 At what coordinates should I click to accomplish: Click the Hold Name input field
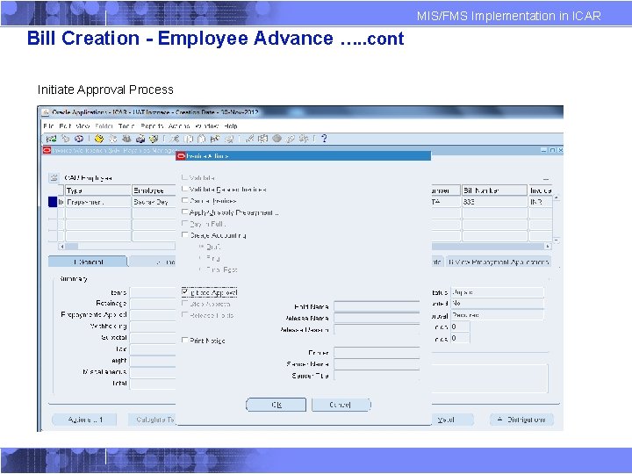pos(377,306)
